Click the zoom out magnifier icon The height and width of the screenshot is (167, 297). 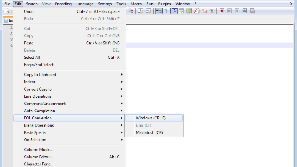(131, 11)
